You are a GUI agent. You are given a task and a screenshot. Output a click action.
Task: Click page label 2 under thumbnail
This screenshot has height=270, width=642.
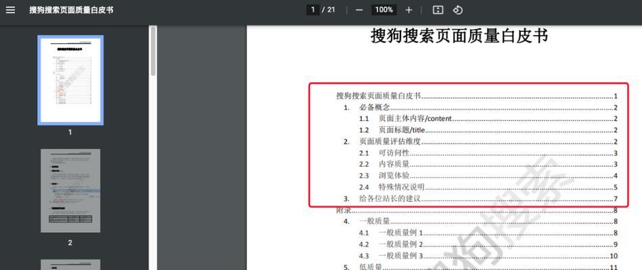pos(70,242)
